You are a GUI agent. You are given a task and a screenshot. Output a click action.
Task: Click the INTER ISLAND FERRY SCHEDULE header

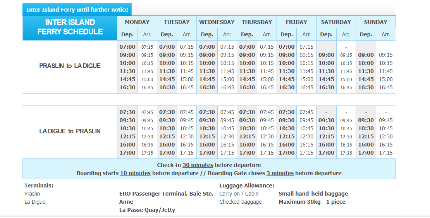(70, 27)
